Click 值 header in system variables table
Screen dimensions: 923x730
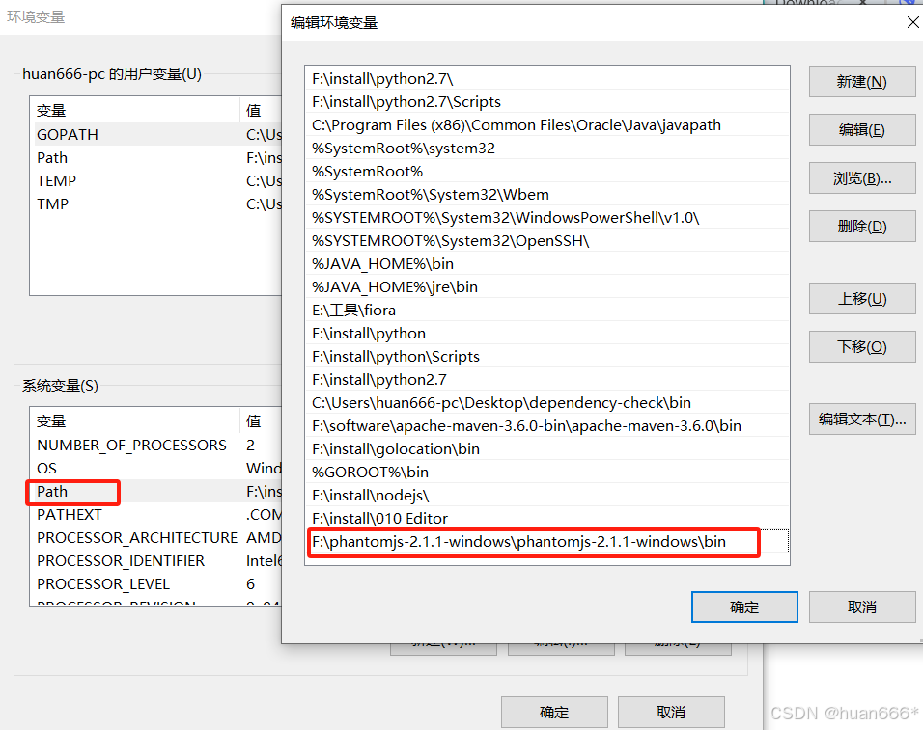pos(261,420)
